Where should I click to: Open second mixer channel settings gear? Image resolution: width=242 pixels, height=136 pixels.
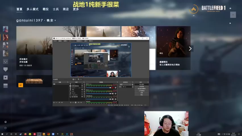coord(116,94)
